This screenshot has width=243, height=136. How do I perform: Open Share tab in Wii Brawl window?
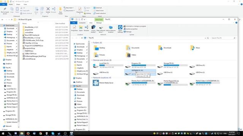[x=18, y=5]
